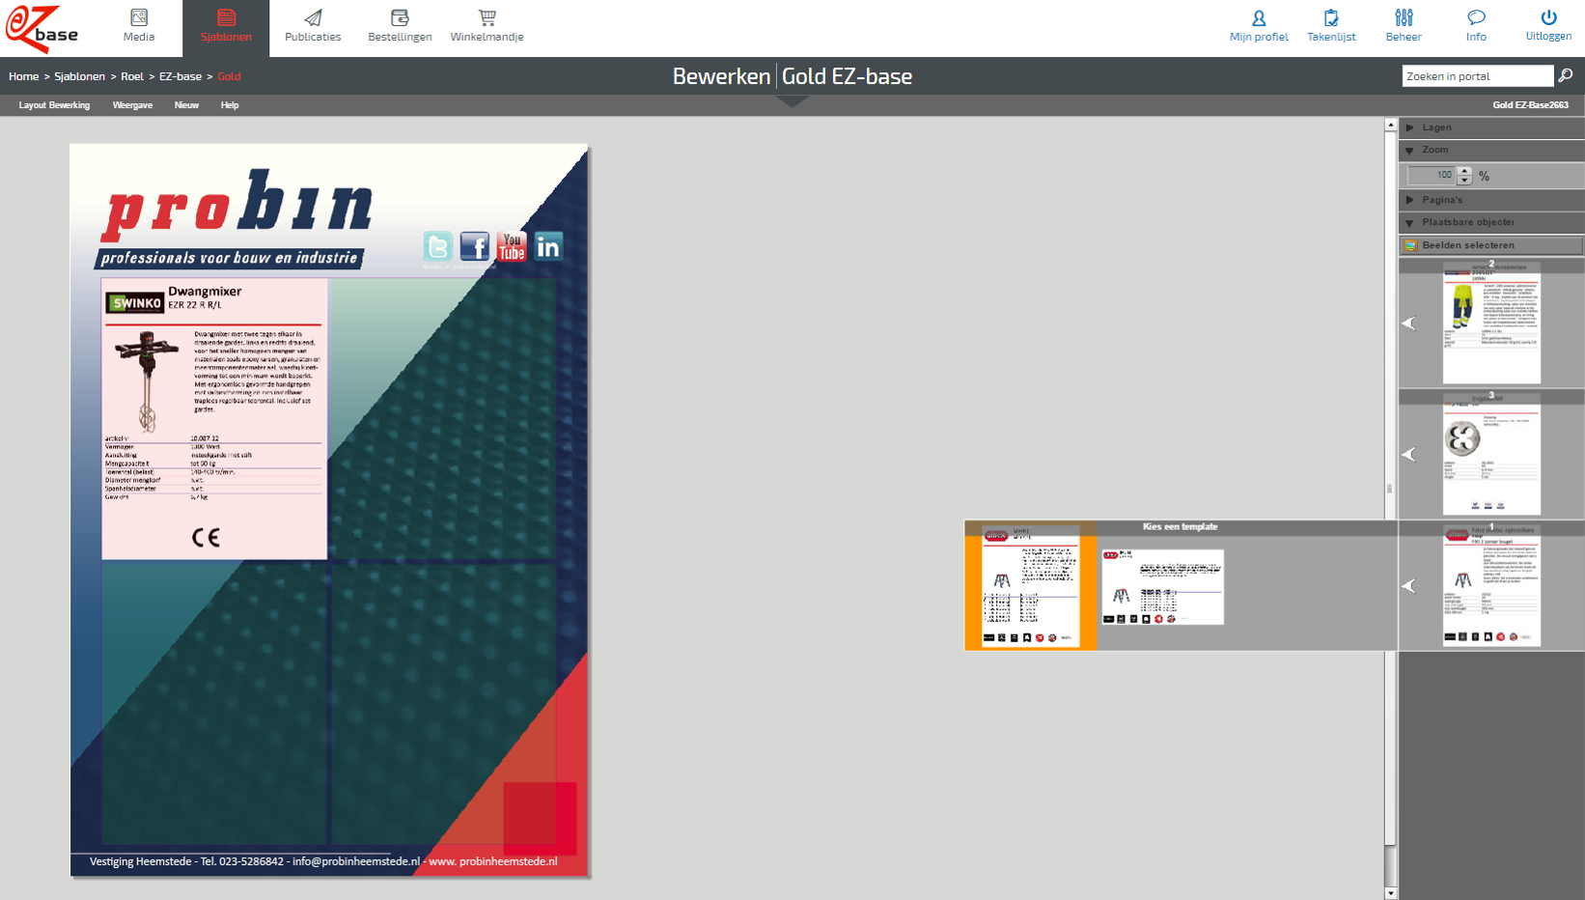
Task: Open the Media section
Action: coord(139,26)
